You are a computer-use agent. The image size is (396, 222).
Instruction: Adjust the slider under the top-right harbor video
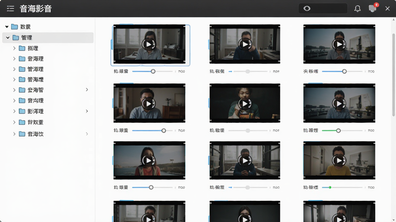coord(344,71)
